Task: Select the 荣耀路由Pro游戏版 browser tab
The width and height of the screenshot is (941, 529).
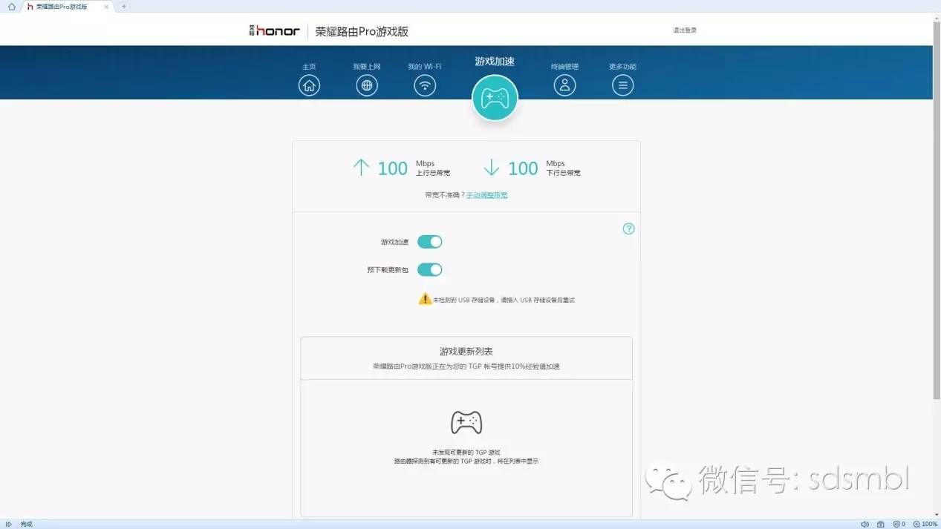Action: click(x=67, y=7)
